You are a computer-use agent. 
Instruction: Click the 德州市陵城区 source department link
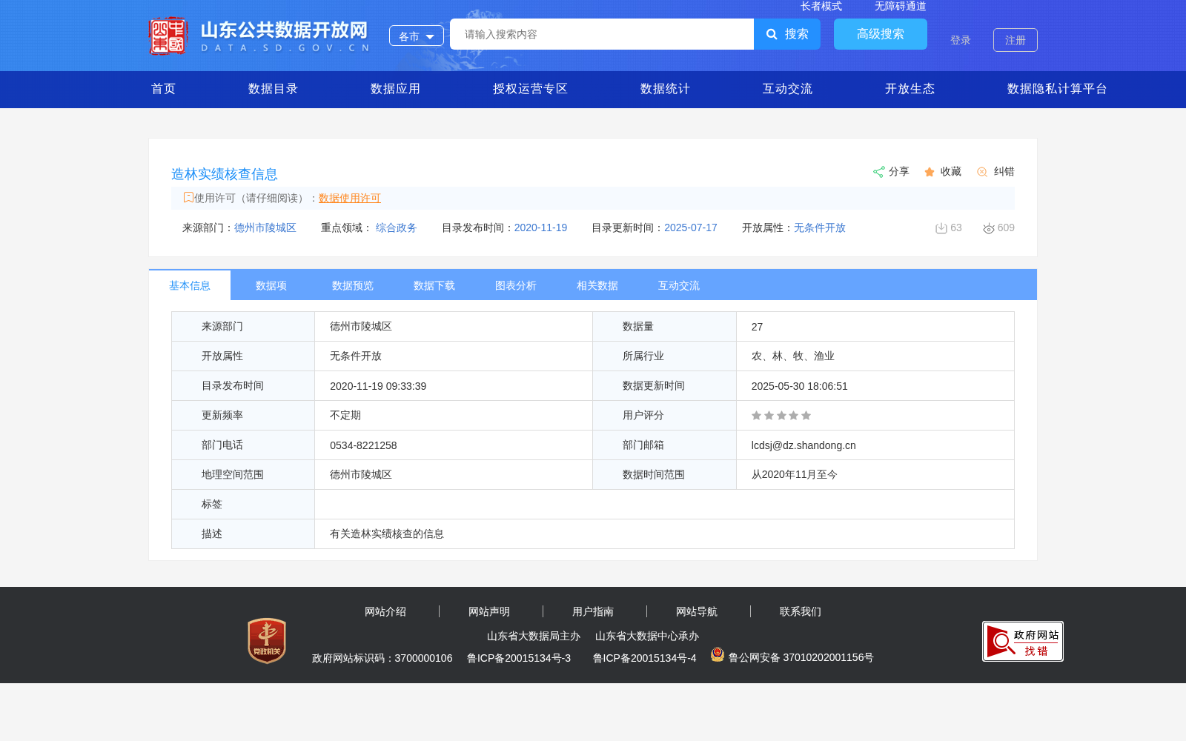pyautogui.click(x=265, y=227)
